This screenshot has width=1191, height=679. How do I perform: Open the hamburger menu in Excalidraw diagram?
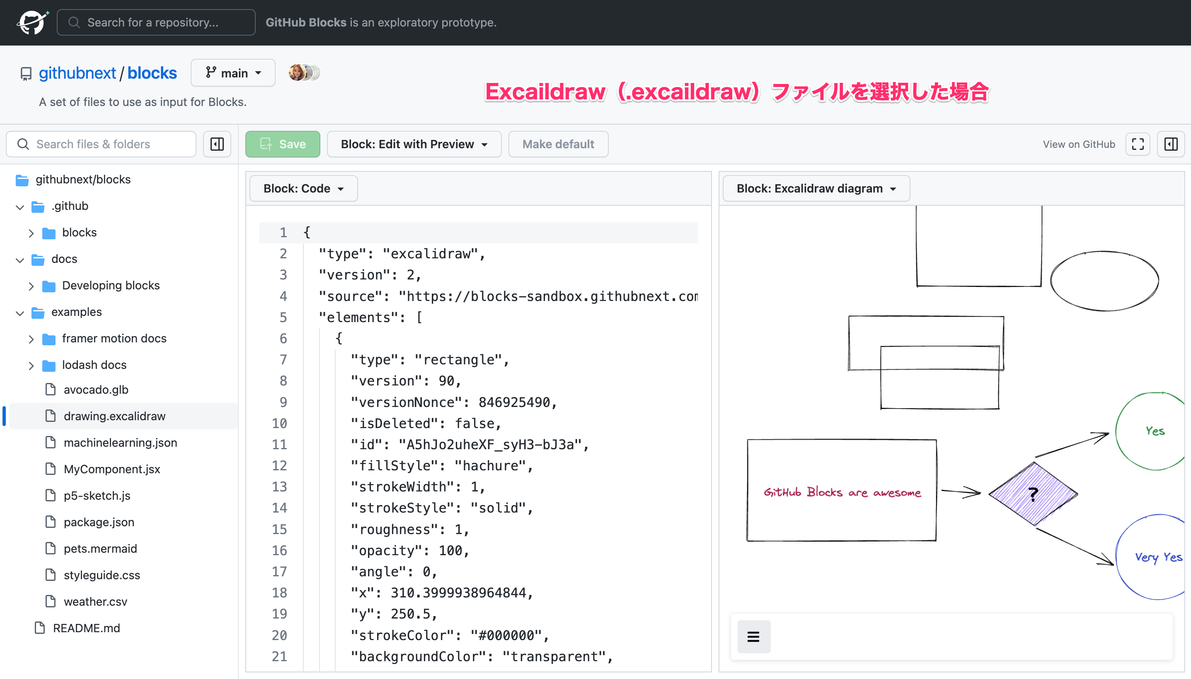point(753,636)
